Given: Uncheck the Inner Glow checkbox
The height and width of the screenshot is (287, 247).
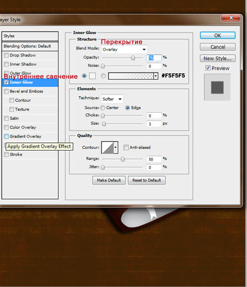Looking at the screenshot, I should coord(7,82).
